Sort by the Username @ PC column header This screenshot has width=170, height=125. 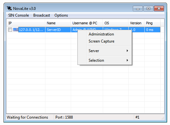[87, 23]
